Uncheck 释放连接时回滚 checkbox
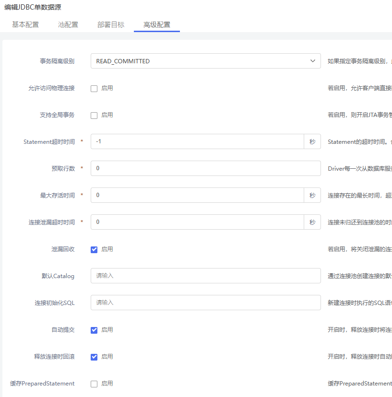Screen dimensions: 392x397 click(x=94, y=357)
